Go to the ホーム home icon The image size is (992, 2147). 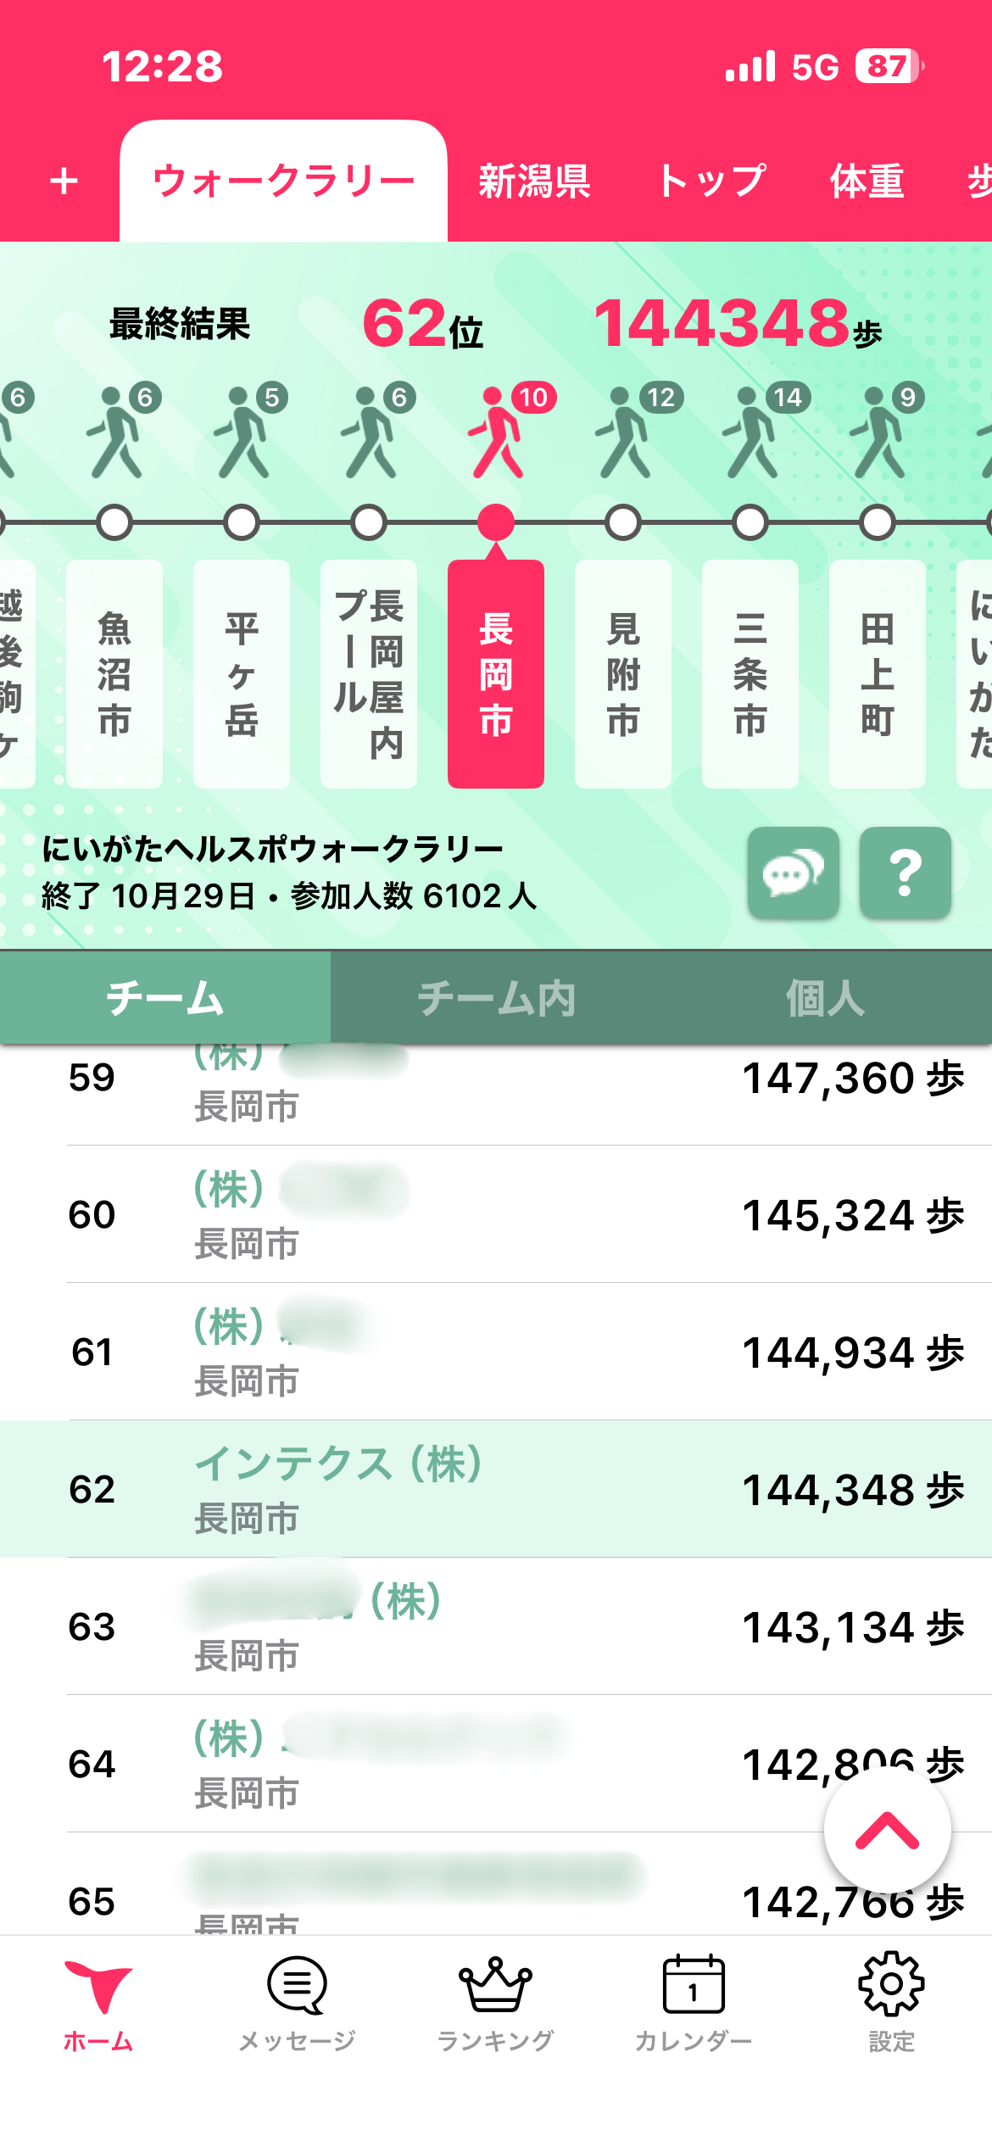(x=98, y=2003)
